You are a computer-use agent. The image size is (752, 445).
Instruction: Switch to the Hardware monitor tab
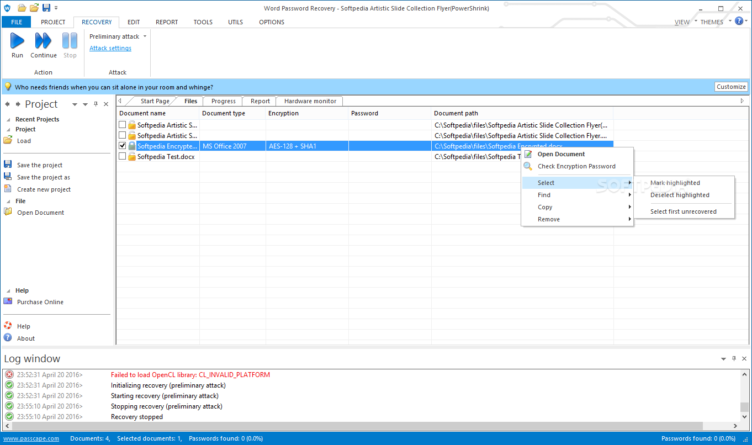point(310,101)
